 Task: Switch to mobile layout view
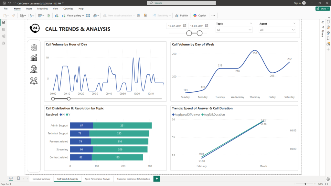[x=18, y=179]
